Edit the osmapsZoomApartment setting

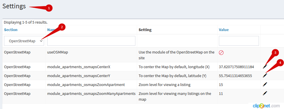point(265,84)
